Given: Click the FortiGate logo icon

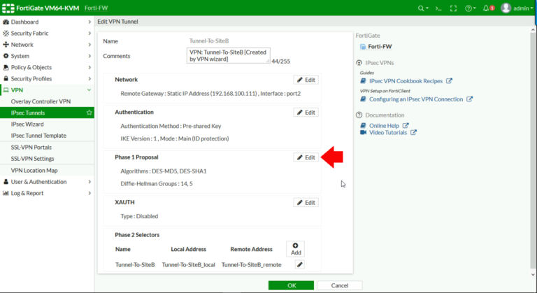Looking at the screenshot, I should point(8,8).
